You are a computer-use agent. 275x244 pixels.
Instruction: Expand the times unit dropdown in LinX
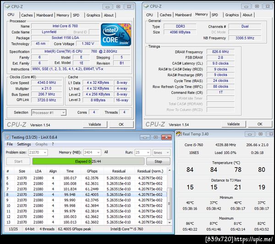168,152
